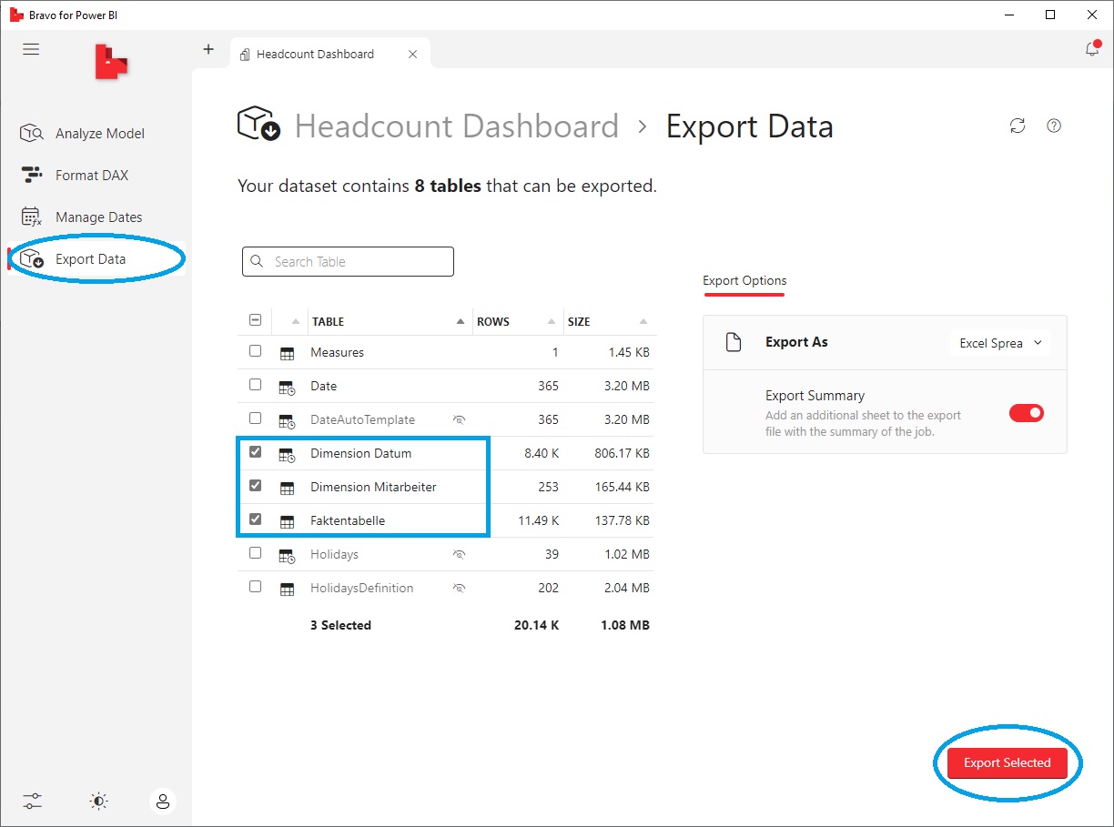This screenshot has height=827, width=1114.
Task: Open the help for Export Data
Action: click(1054, 126)
